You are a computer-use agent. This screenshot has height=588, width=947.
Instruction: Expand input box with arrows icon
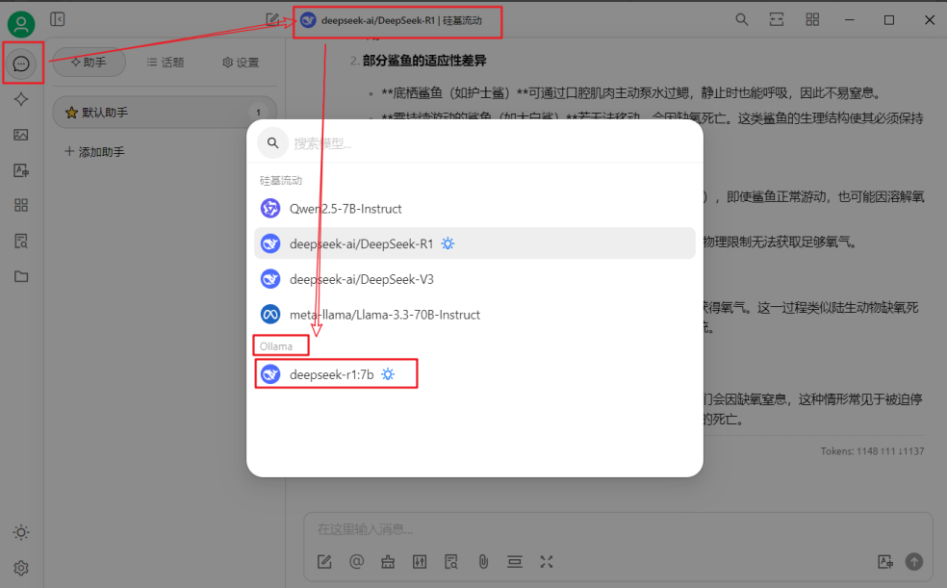tap(547, 562)
